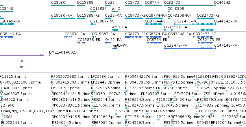Click the CG44142-PA protein marker
This screenshot has height=127, width=246.
(x=215, y=48)
